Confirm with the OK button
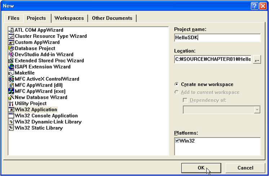Screen dimensions: 269x176 201,168
